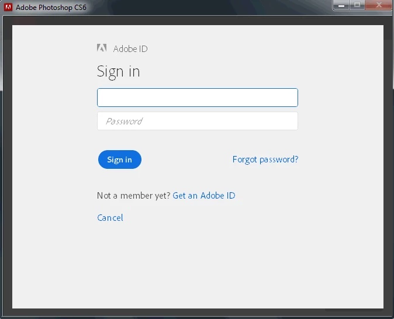Click the 'Adobe Photoshop CS6' window title

51,8
